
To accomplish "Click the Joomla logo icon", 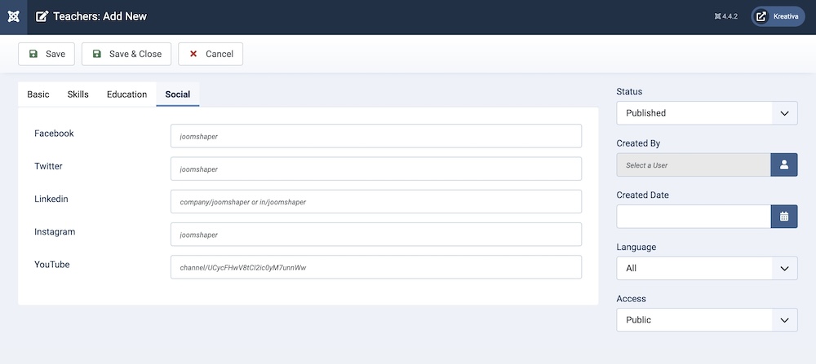I will tap(14, 16).
